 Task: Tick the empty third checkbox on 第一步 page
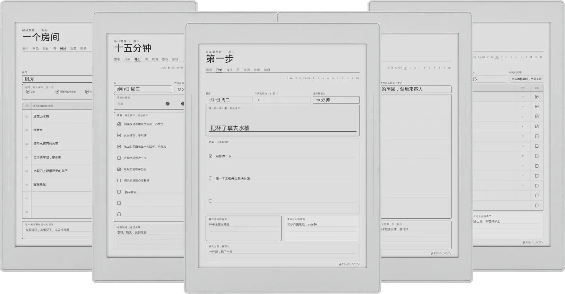tap(210, 201)
